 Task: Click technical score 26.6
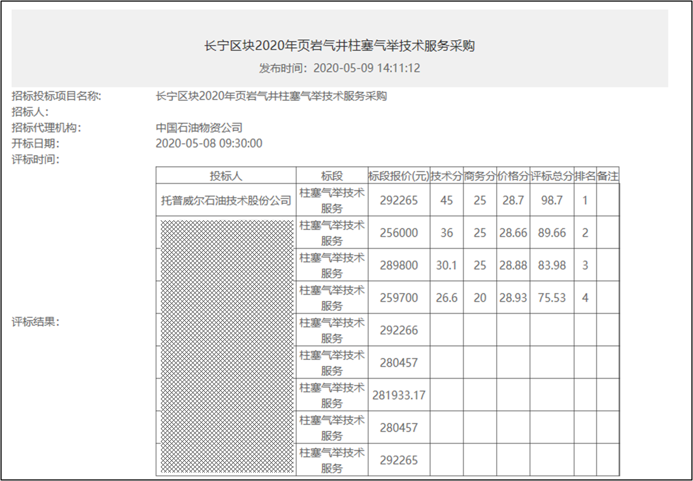tap(447, 297)
